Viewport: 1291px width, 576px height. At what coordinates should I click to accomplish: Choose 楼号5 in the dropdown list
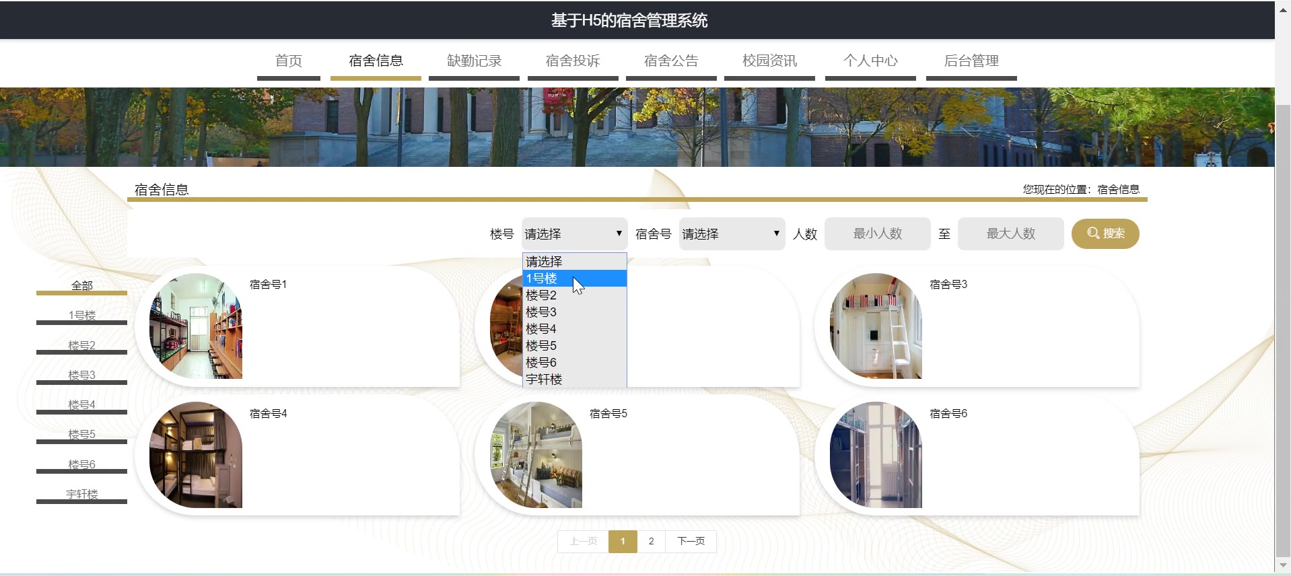point(575,345)
